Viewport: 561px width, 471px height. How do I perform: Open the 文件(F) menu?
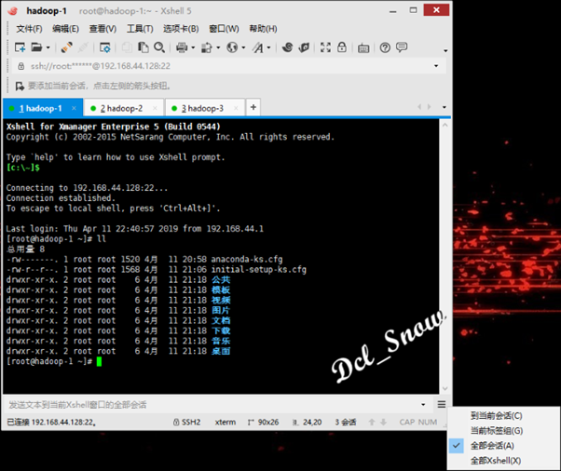(x=29, y=29)
